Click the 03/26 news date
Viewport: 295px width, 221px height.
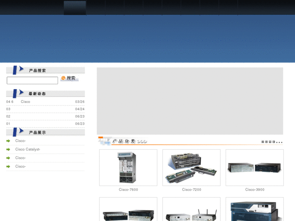point(80,102)
